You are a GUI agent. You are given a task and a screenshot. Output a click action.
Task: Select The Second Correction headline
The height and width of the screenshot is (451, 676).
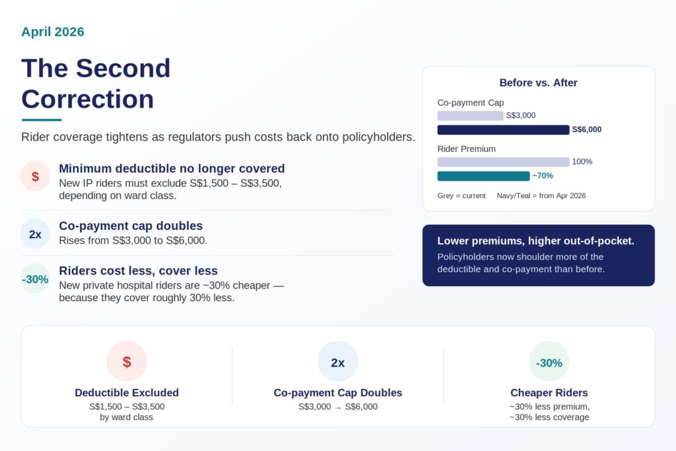coord(96,84)
